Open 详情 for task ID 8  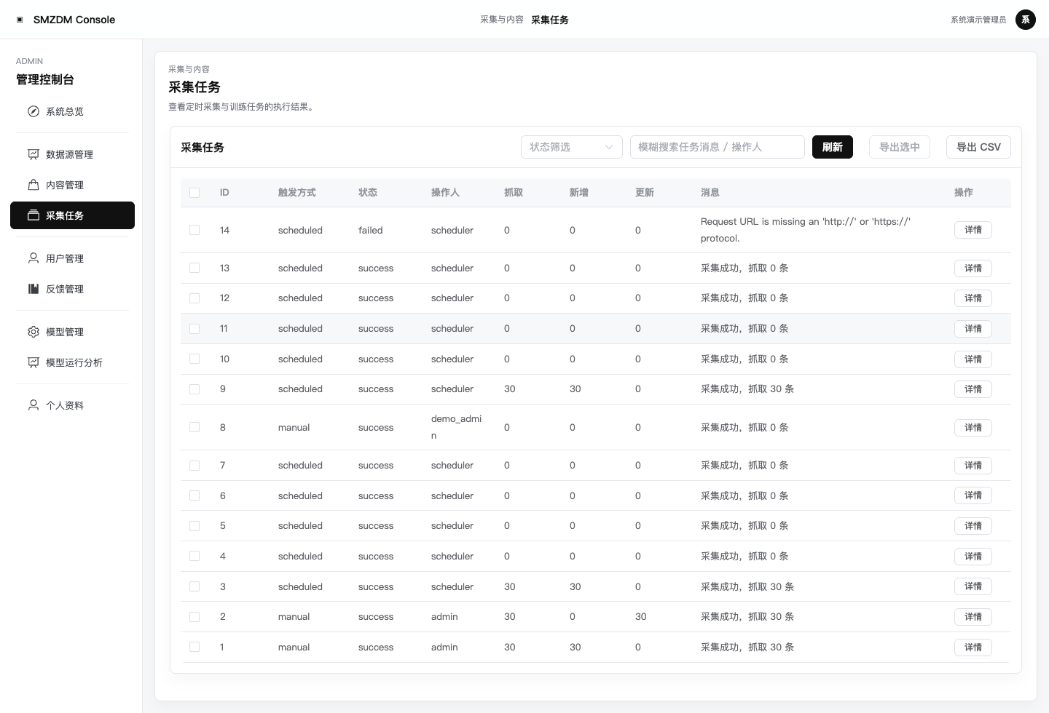click(973, 427)
